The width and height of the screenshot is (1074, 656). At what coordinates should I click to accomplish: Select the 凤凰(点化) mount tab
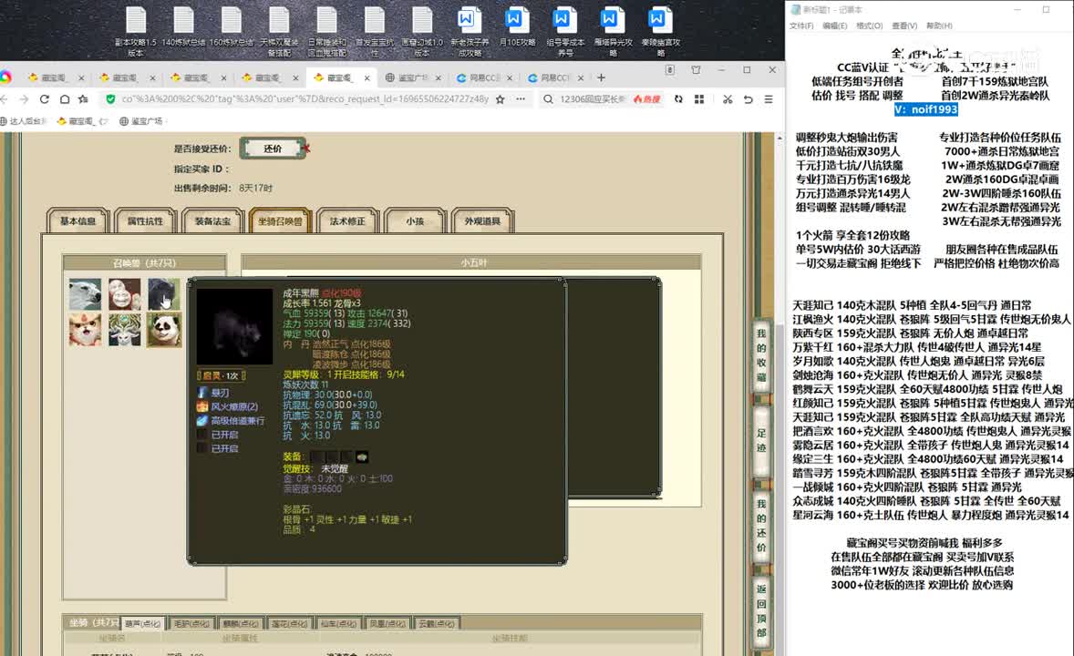387,624
